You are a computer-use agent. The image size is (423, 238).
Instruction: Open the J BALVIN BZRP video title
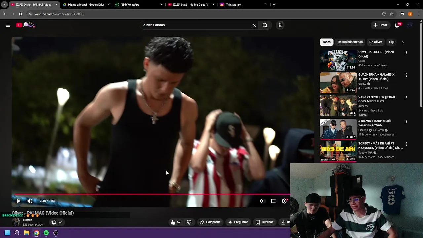pos(375,123)
